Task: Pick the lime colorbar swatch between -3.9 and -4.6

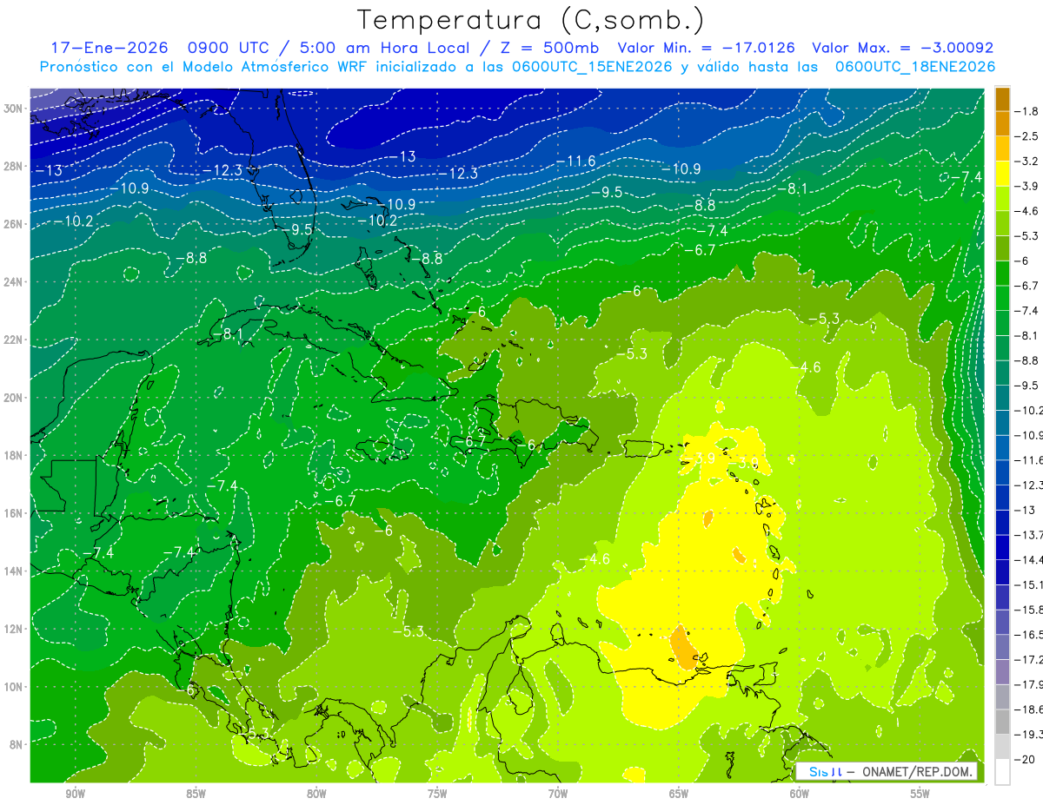Action: [x=1002, y=199]
